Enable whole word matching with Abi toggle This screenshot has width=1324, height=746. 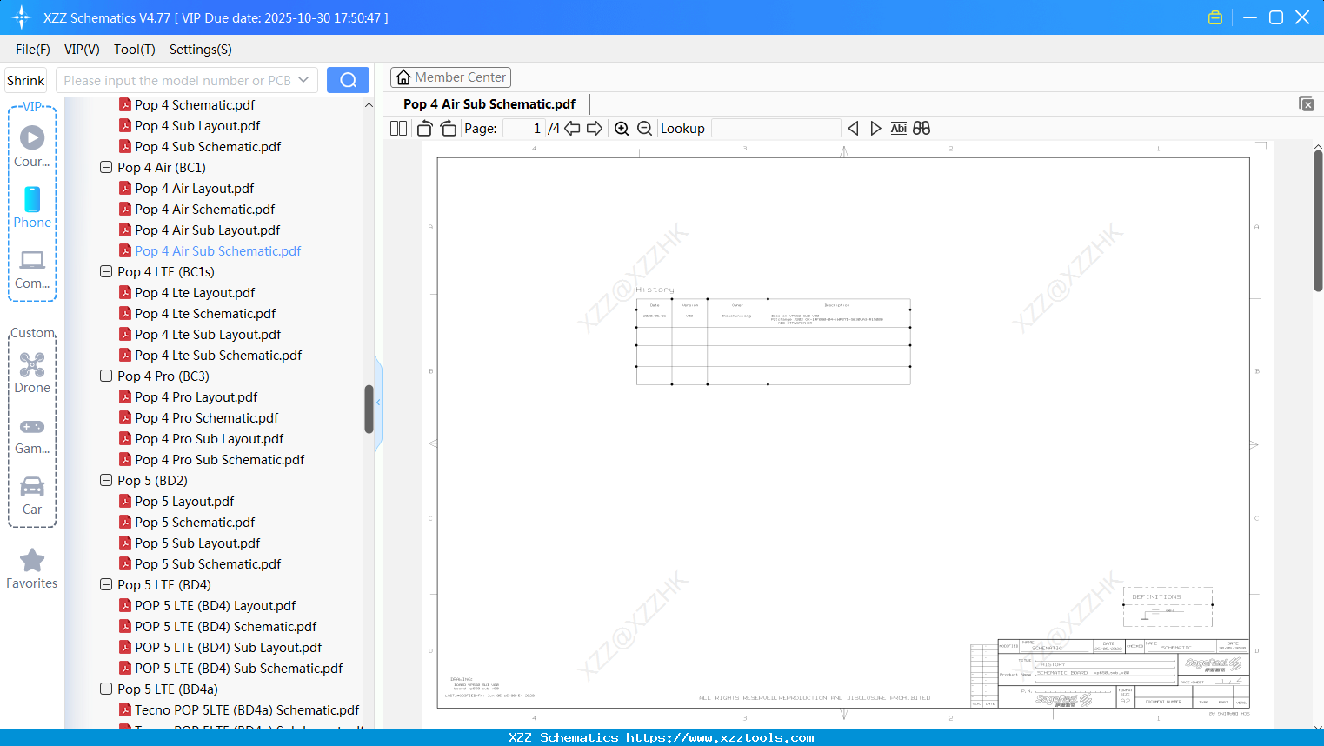pos(898,128)
